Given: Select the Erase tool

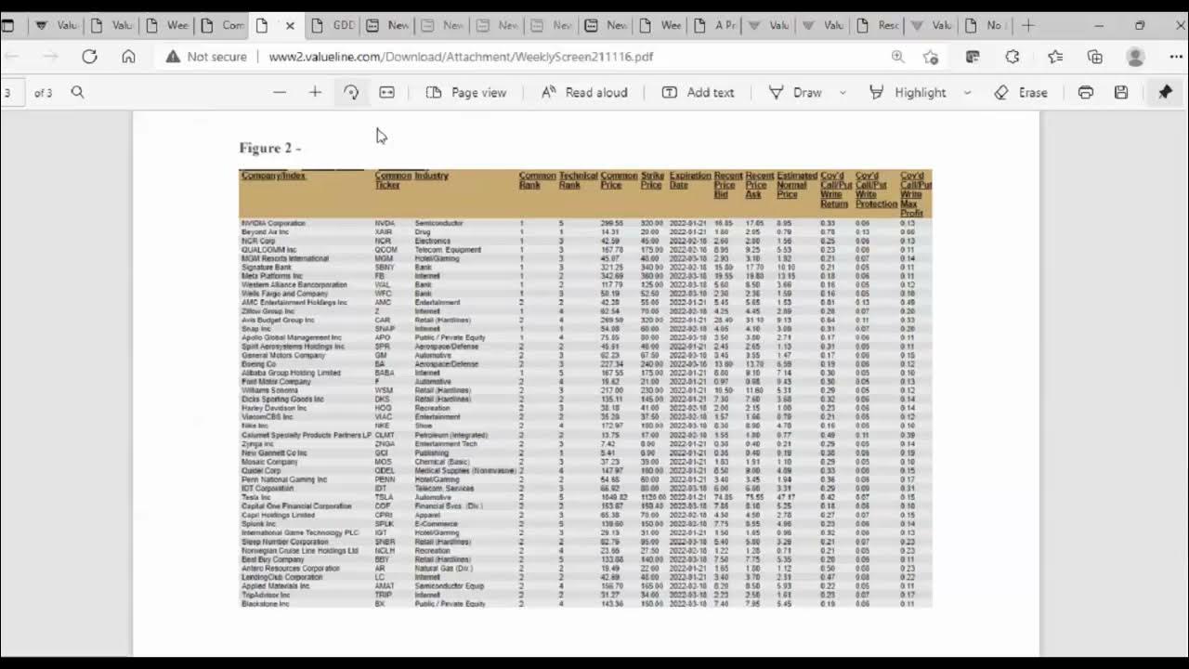Looking at the screenshot, I should (x=1020, y=92).
